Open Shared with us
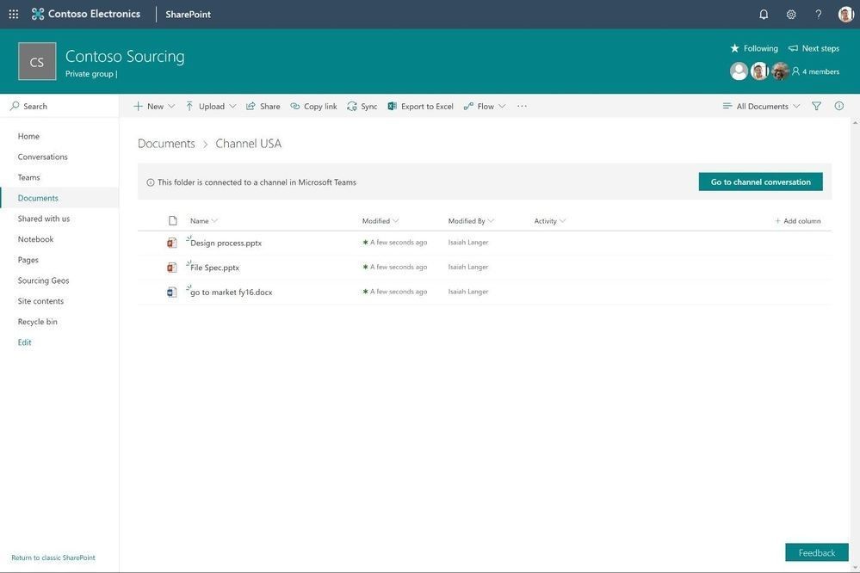860x573 pixels. coord(44,219)
